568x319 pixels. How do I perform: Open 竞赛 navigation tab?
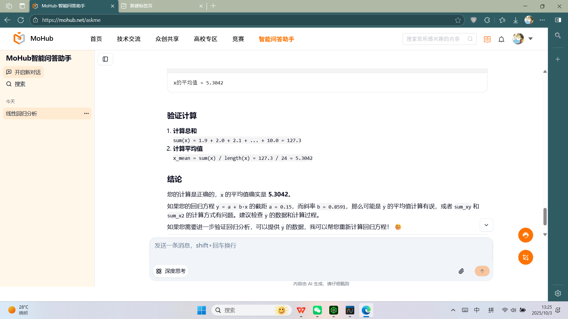click(238, 39)
